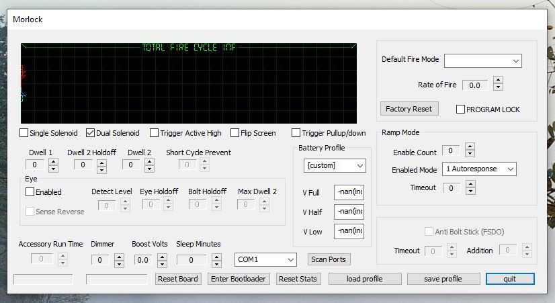Screen dimensions: 555x303
Task: Click the Dwell 2 value field
Action: pyautogui.click(x=131, y=165)
